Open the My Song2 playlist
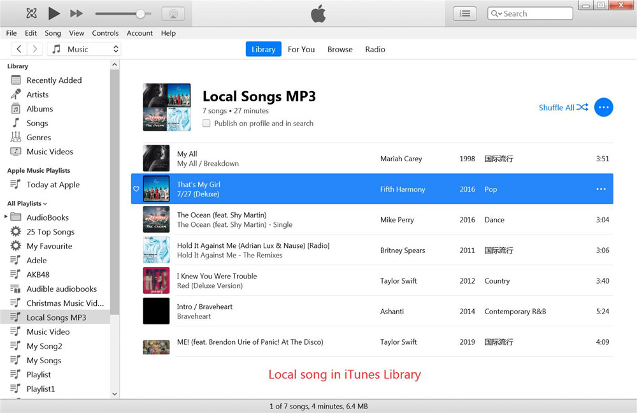 pyautogui.click(x=45, y=346)
